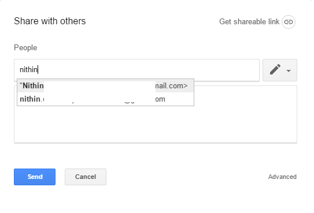Click the chain link icon

[289, 22]
